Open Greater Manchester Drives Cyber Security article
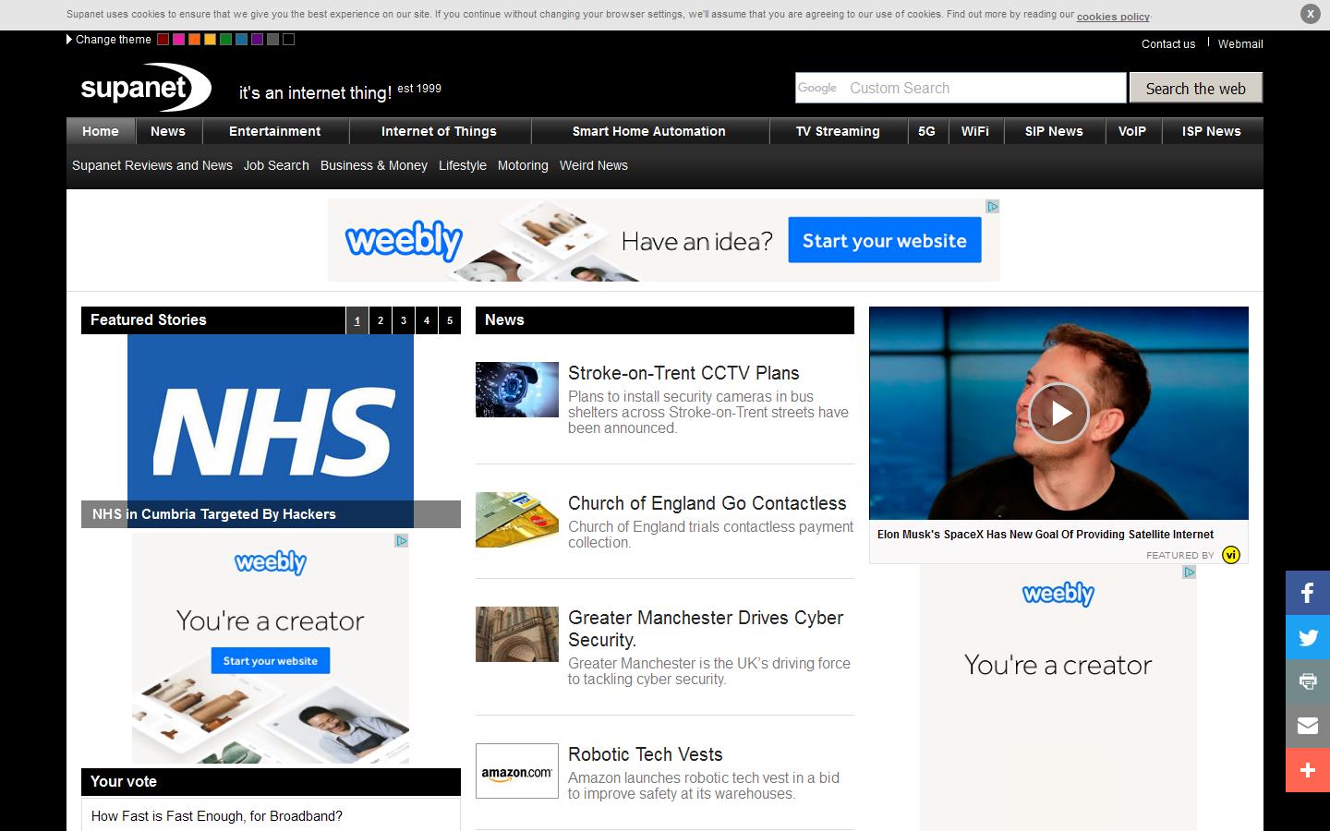 (x=706, y=629)
